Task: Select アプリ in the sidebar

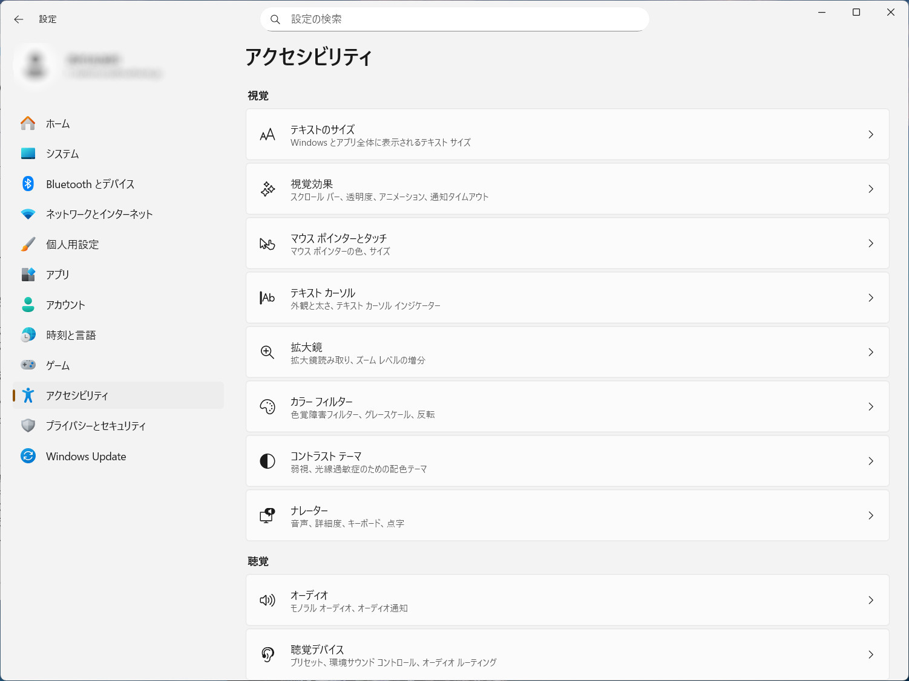Action: [x=118, y=275]
